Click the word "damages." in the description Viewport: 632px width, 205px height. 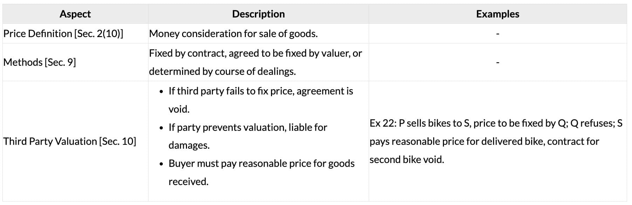pyautogui.click(x=189, y=145)
